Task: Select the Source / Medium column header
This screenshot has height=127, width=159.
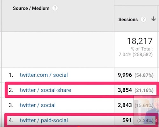Action: coord(31,8)
